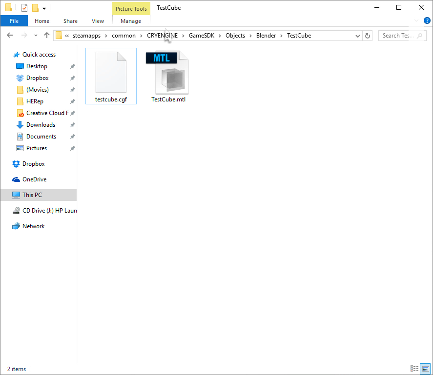Open Desktop in Quick access

[x=37, y=66]
